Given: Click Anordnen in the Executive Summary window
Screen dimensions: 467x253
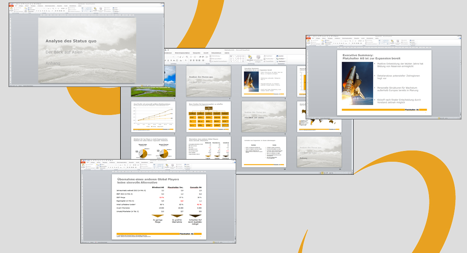Looking at the screenshot, I should [x=392, y=42].
